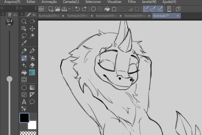Select the Text tool

click(24, 102)
